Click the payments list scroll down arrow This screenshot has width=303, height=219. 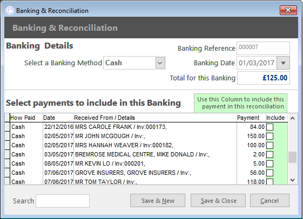click(x=293, y=180)
